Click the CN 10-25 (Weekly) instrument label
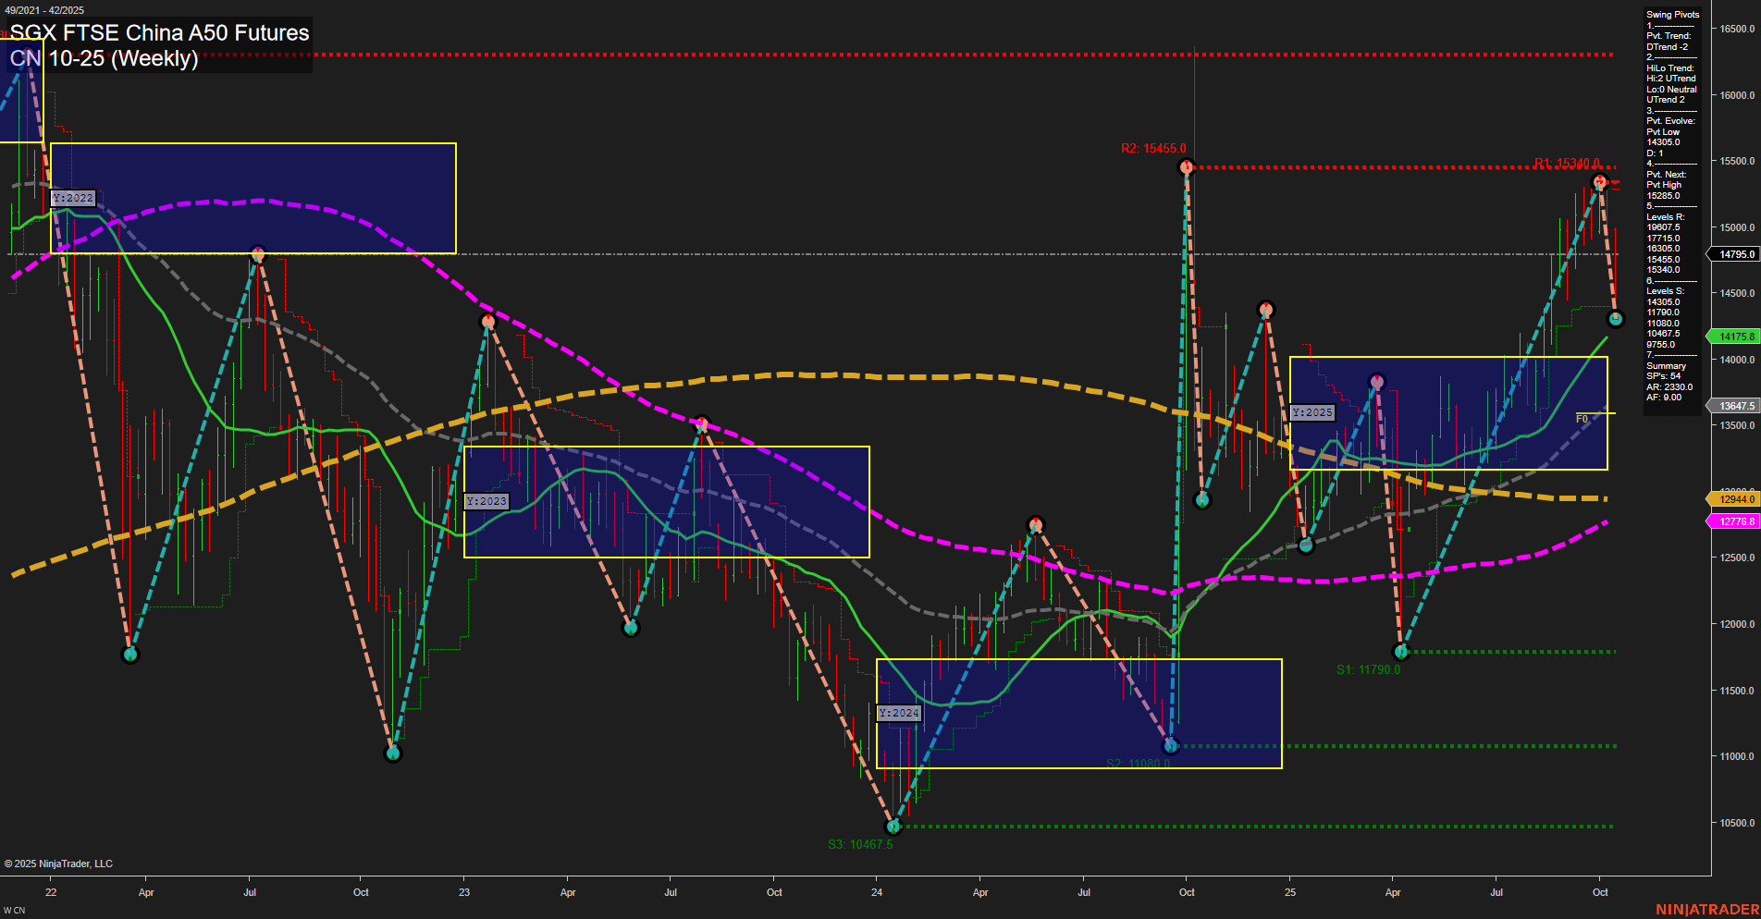Image resolution: width=1761 pixels, height=919 pixels. pyautogui.click(x=105, y=59)
